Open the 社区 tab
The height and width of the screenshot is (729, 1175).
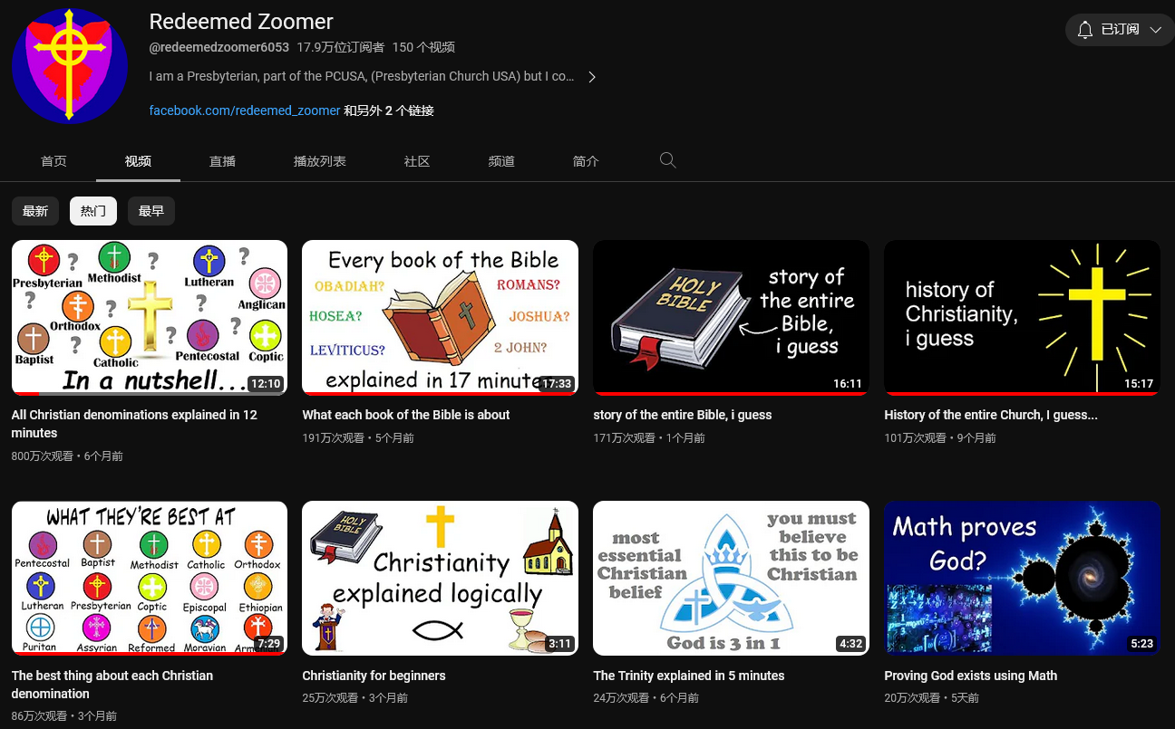coord(417,161)
